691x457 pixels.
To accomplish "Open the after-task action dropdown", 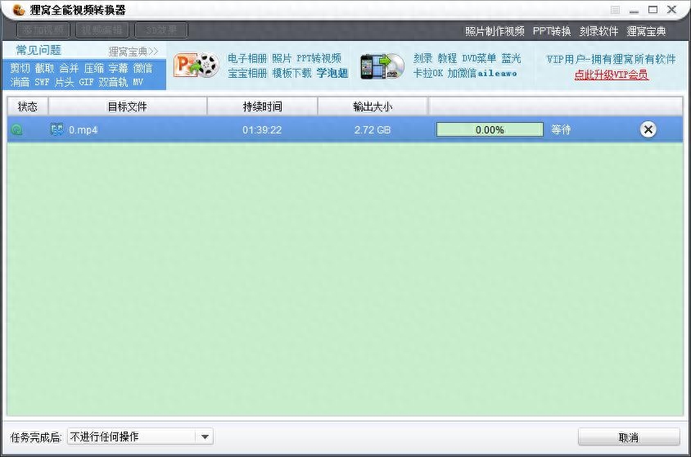I will coord(140,437).
